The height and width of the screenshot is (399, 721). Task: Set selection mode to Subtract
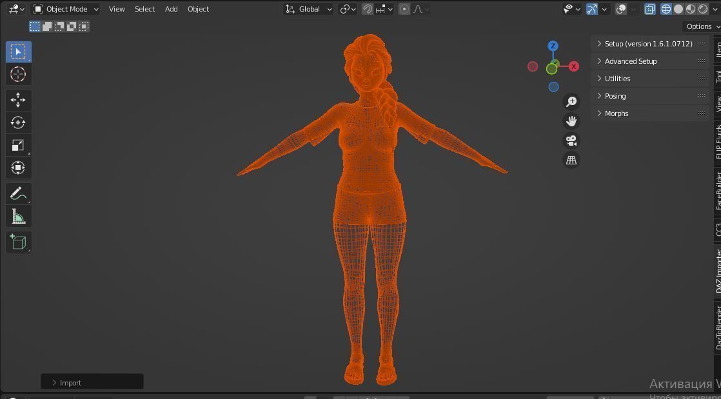click(59, 26)
